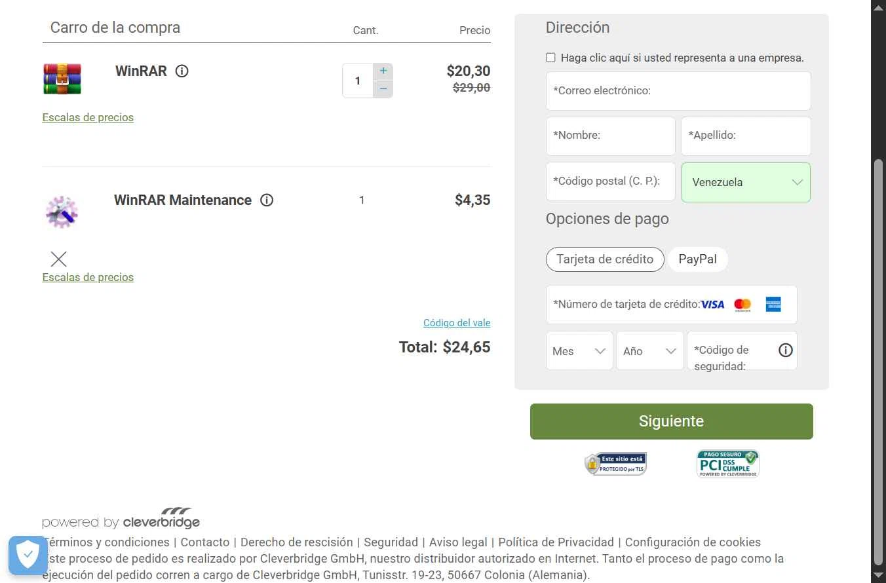Expand the Año expiration year dropdown
Screen dimensions: 886x583
click(x=649, y=351)
